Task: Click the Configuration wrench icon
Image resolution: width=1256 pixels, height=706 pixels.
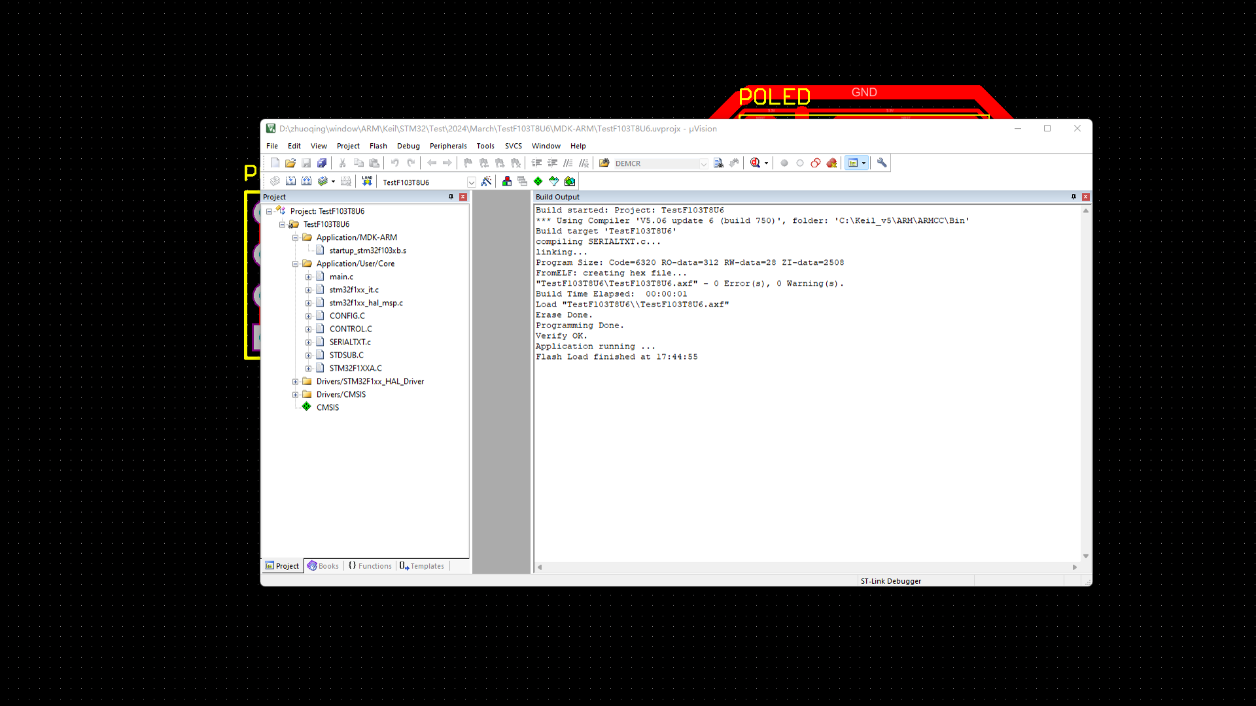Action: point(882,163)
